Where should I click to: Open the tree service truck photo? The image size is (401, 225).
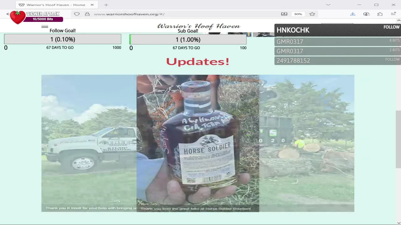tap(89, 143)
